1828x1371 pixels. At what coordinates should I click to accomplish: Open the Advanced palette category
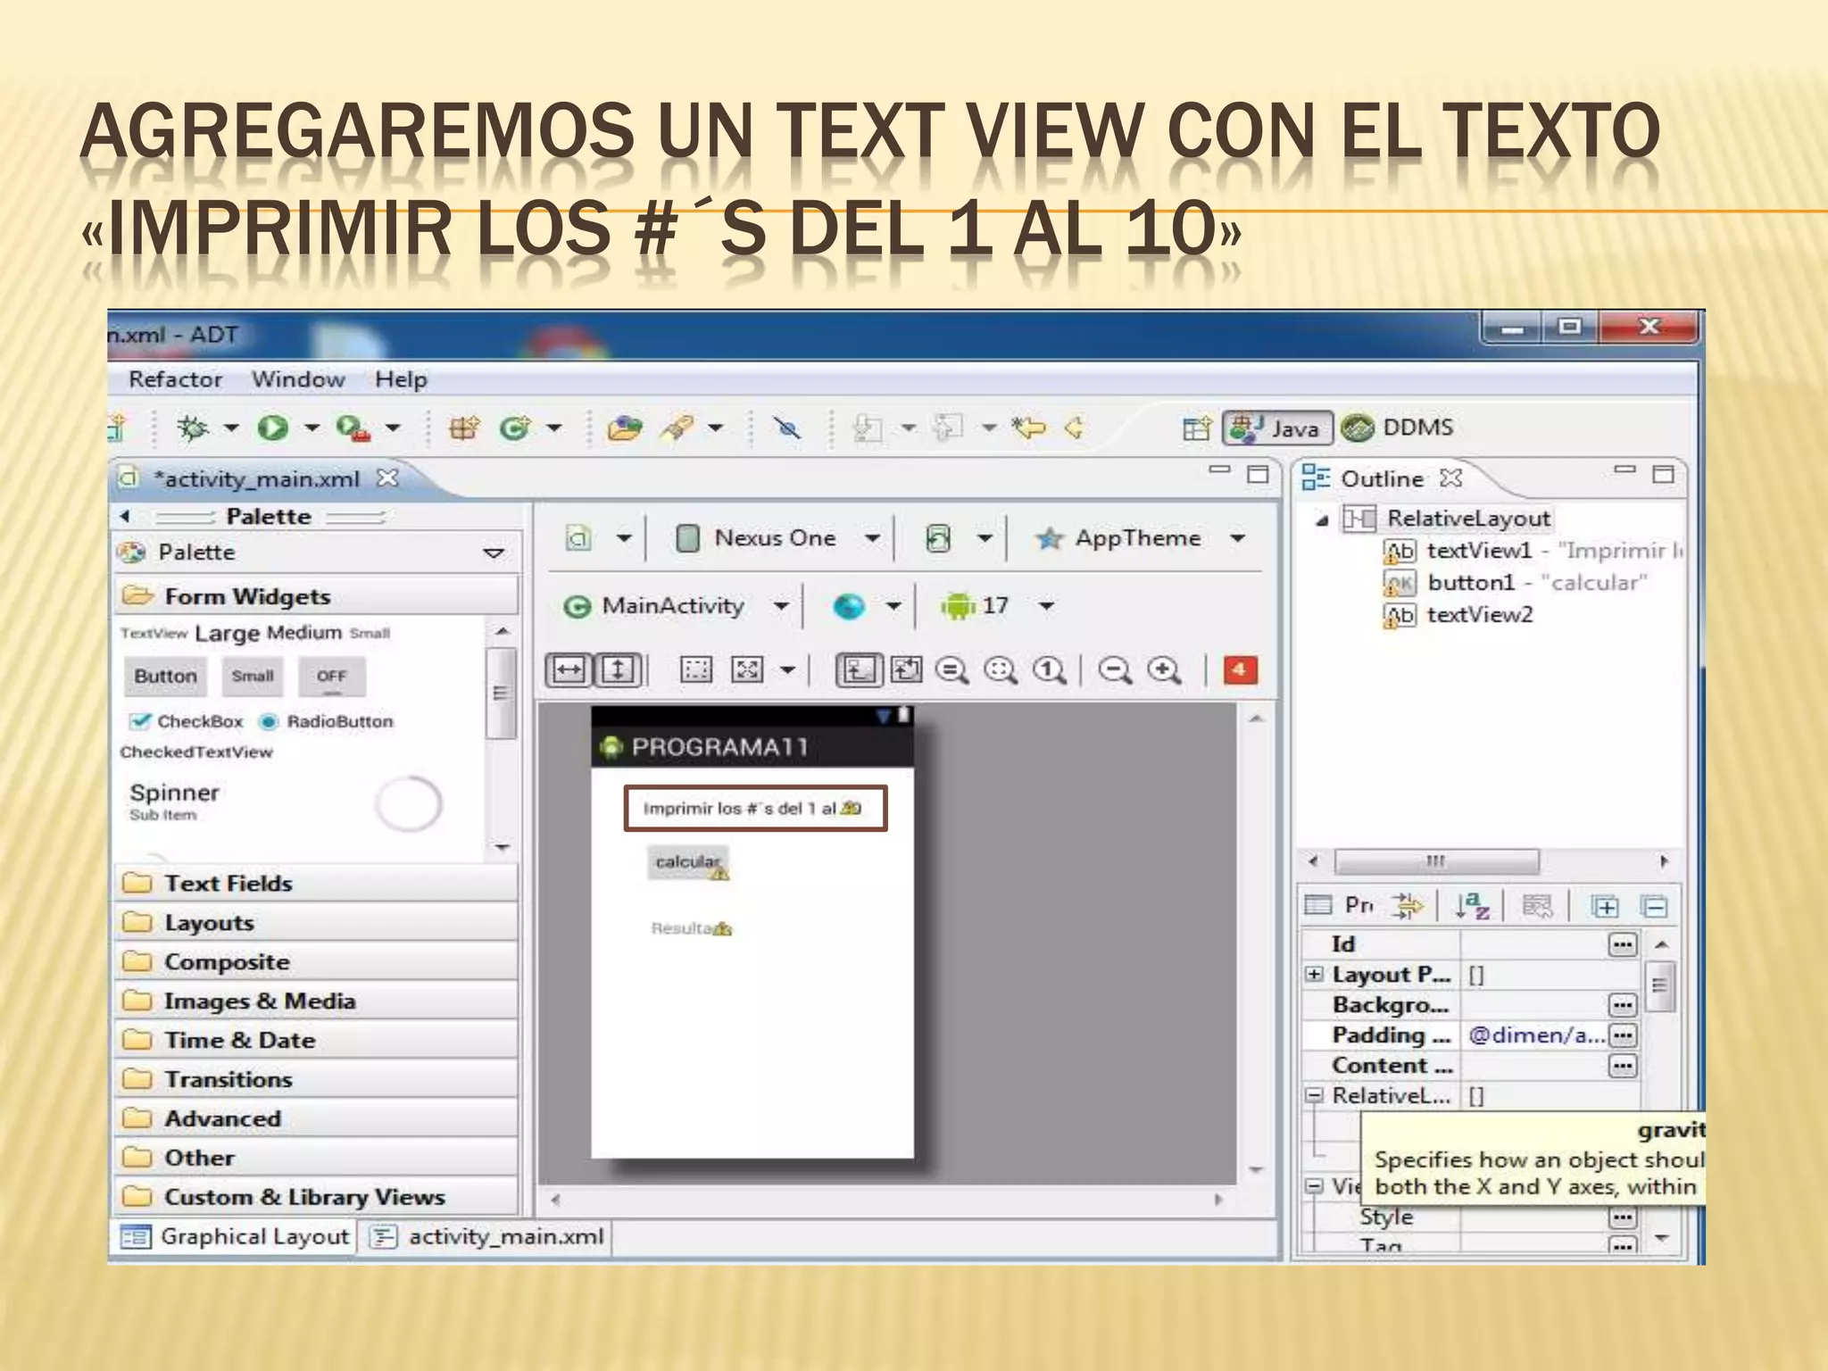click(x=316, y=1119)
